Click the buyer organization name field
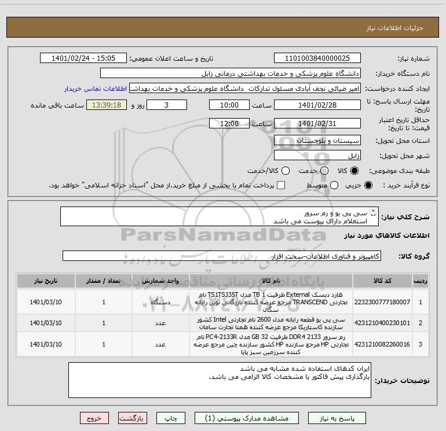Screen dimensions: 446x431 click(231, 73)
